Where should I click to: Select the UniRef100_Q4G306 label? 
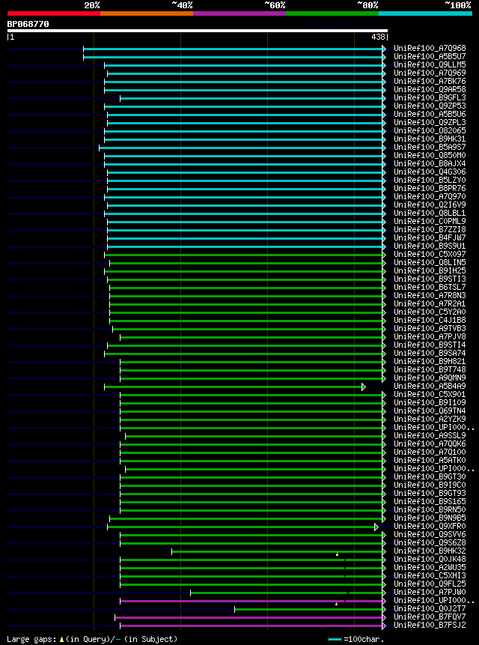(430, 172)
